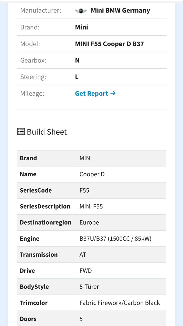Viewport: 183px width, 326px height.
Task: Select build sheet brand value MINI
Action: pos(86,158)
